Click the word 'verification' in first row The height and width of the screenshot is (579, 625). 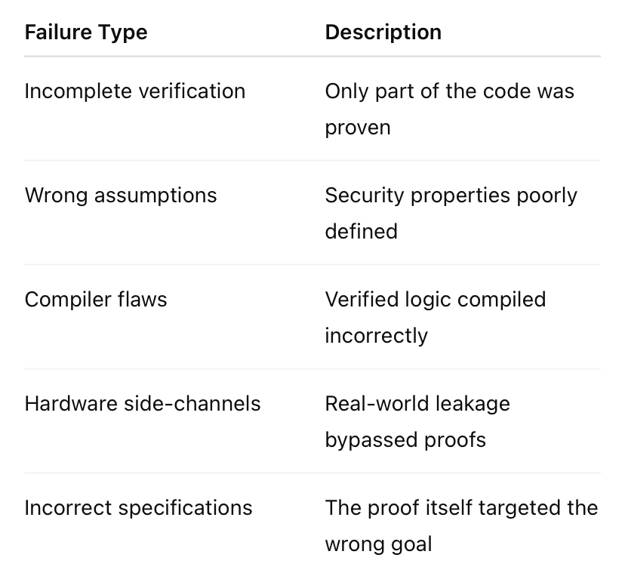pos(192,91)
